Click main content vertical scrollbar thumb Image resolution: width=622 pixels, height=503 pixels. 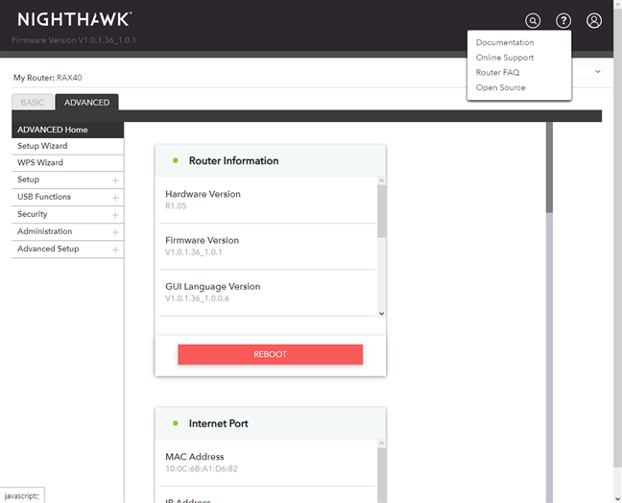[549, 167]
